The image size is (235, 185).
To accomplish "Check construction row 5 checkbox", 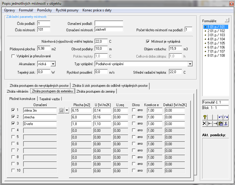I will pos(13,137).
